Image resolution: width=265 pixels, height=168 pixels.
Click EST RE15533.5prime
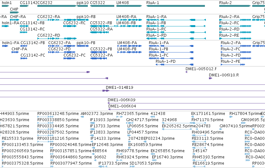click(2, 142)
